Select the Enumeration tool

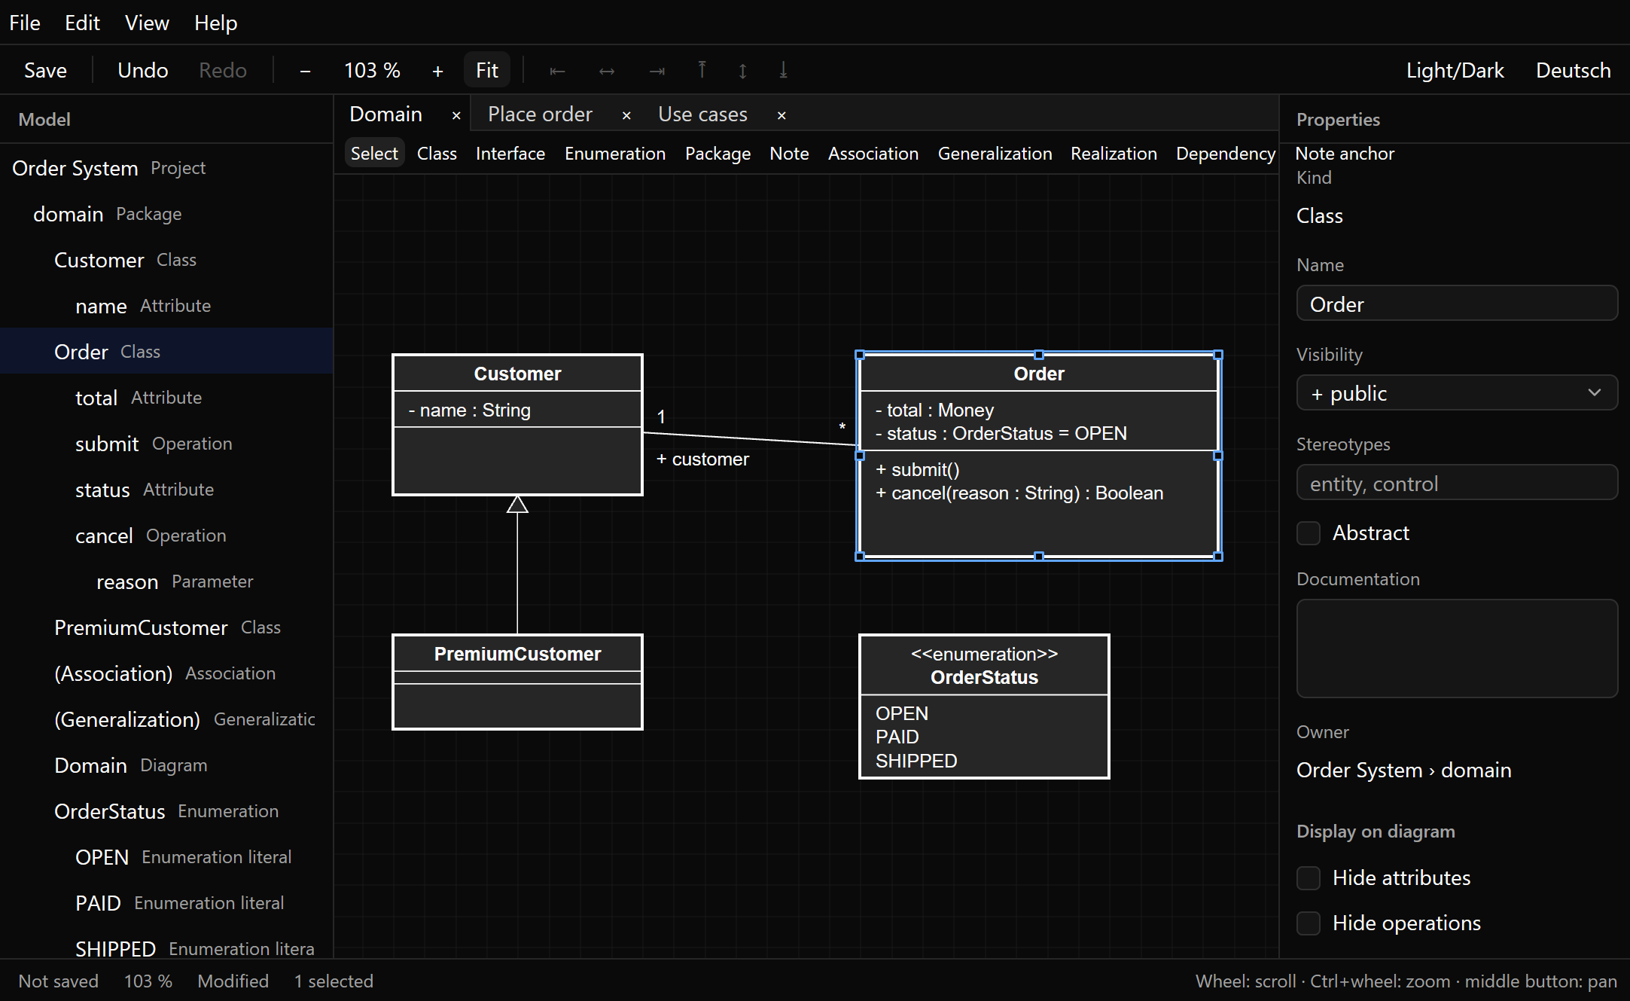(x=615, y=154)
